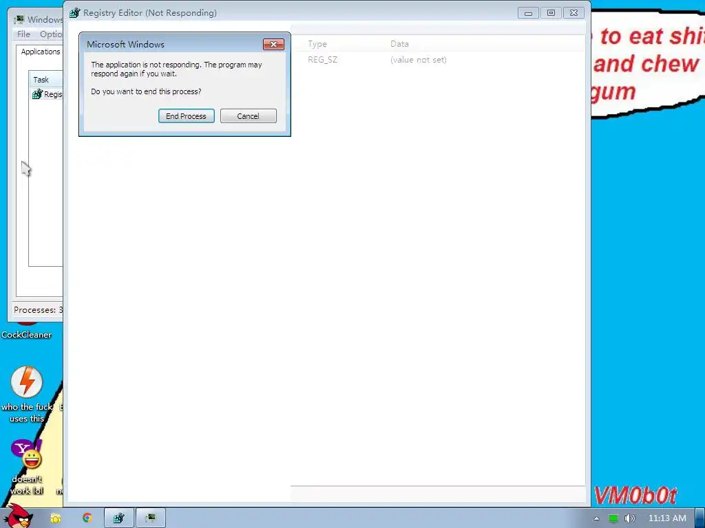Cancel the not responding dialog
This screenshot has height=528, width=705.
coord(248,115)
